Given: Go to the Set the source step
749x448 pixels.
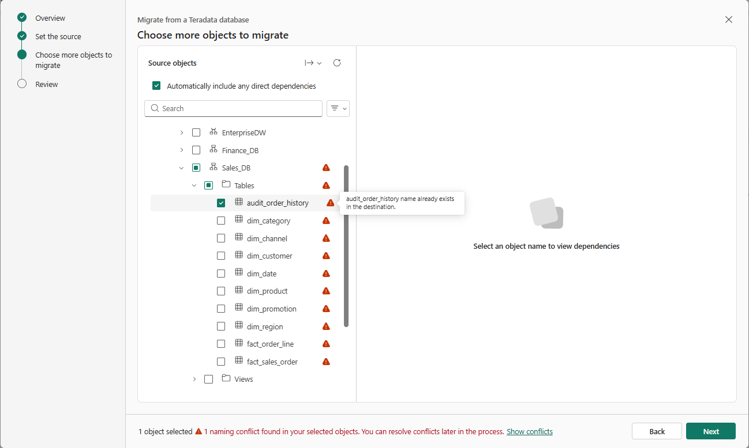Looking at the screenshot, I should [58, 36].
